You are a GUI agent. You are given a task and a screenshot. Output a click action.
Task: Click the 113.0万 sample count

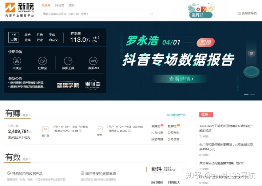(80, 40)
